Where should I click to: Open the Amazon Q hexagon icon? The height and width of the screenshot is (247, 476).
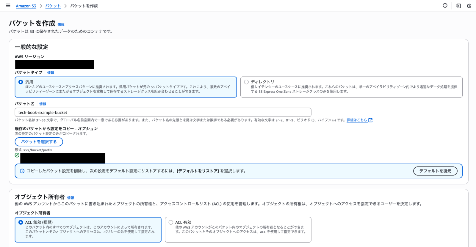point(469,6)
